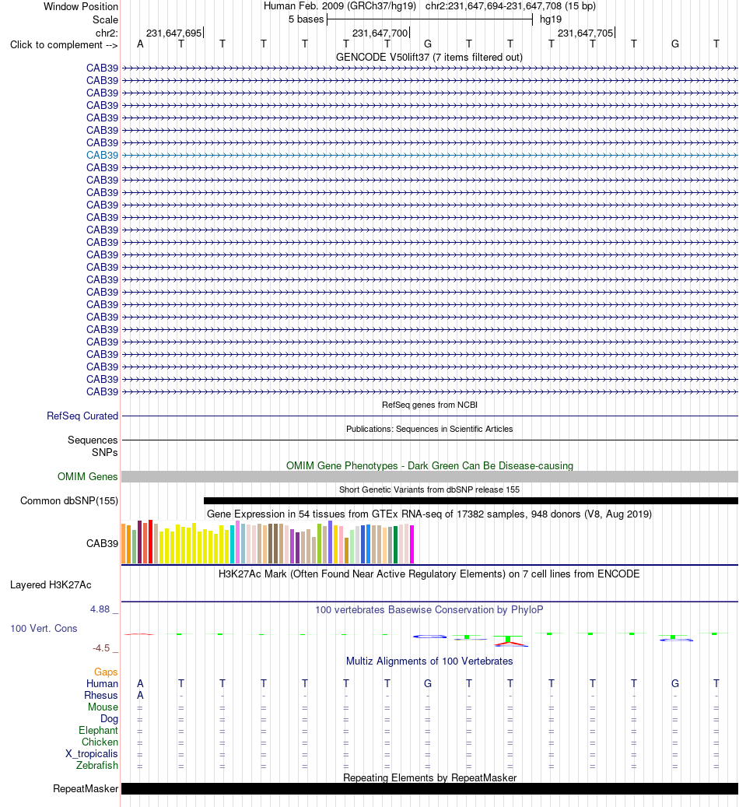The width and height of the screenshot is (739, 807).
Task: Click the Dog species label
Action: (109, 719)
